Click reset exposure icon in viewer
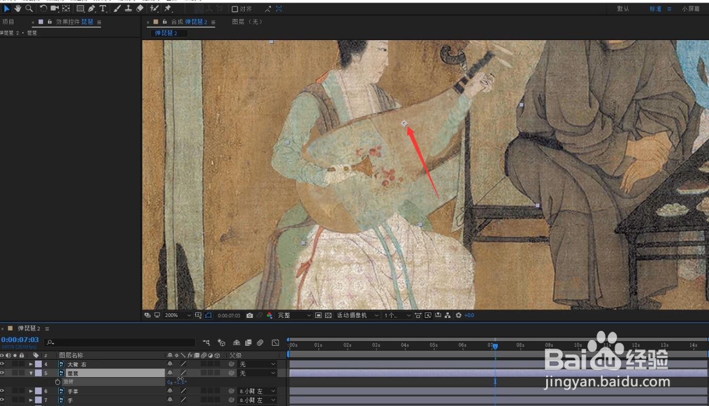This screenshot has width=709, height=406. tap(459, 315)
